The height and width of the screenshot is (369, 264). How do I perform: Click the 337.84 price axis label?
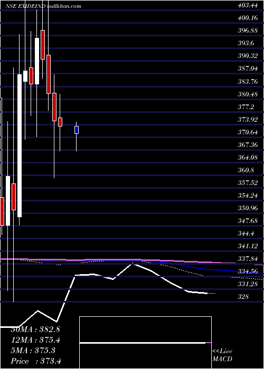click(x=247, y=259)
